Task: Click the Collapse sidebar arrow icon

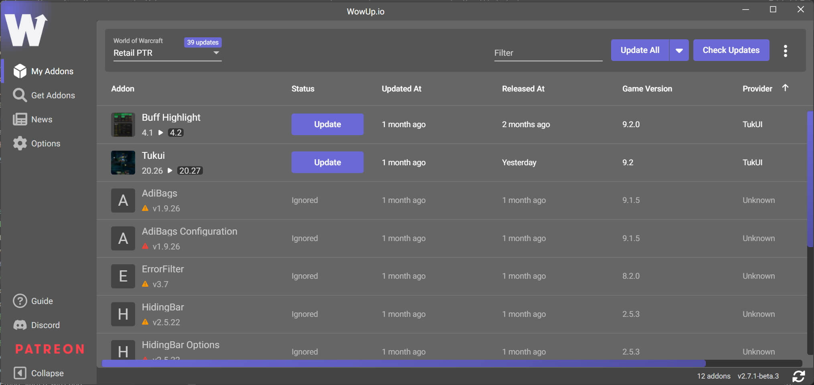Action: point(20,373)
